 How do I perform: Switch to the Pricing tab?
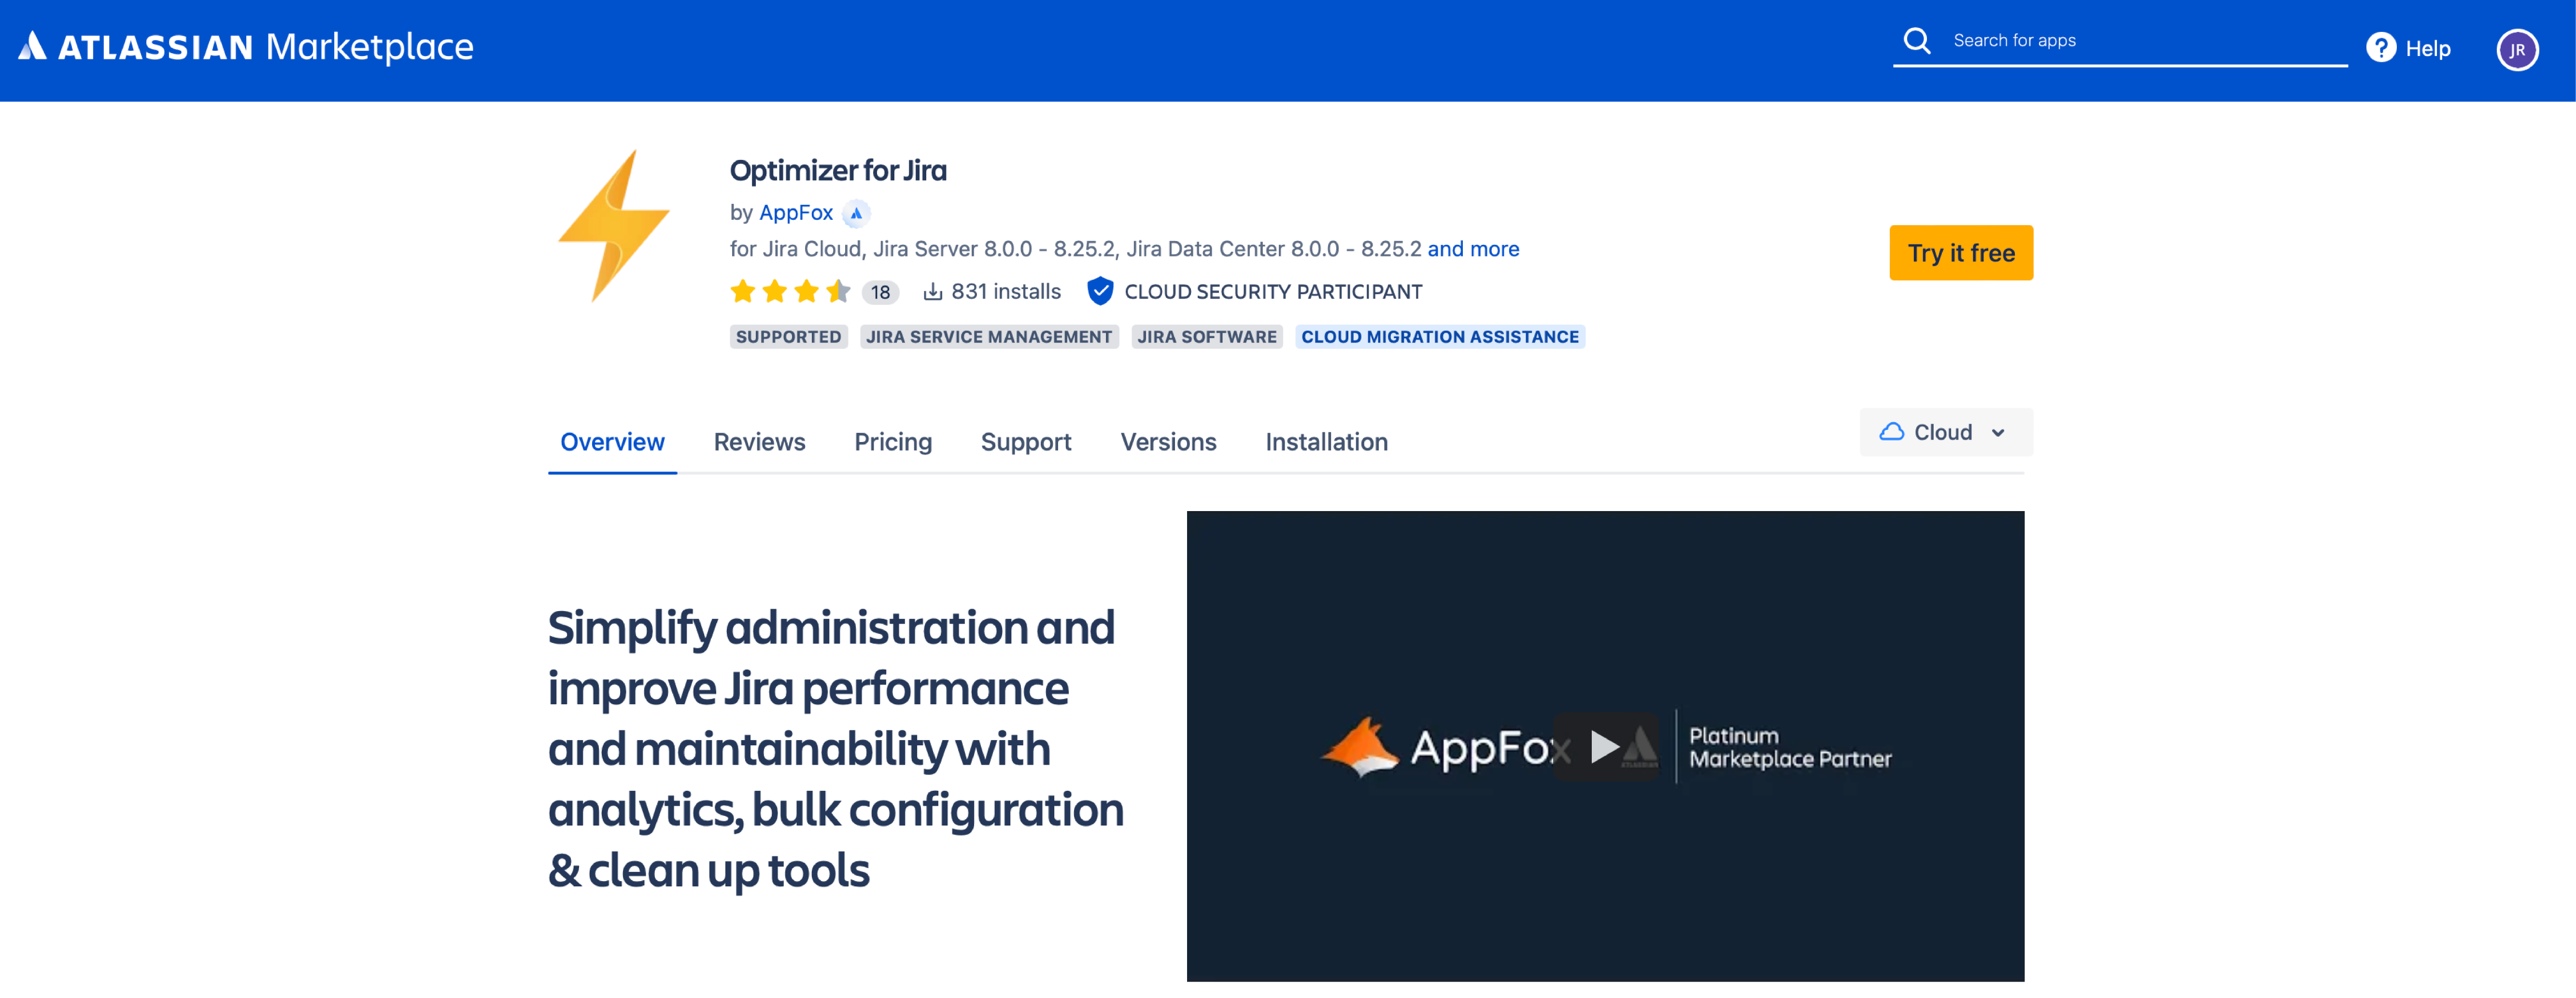pos(892,441)
